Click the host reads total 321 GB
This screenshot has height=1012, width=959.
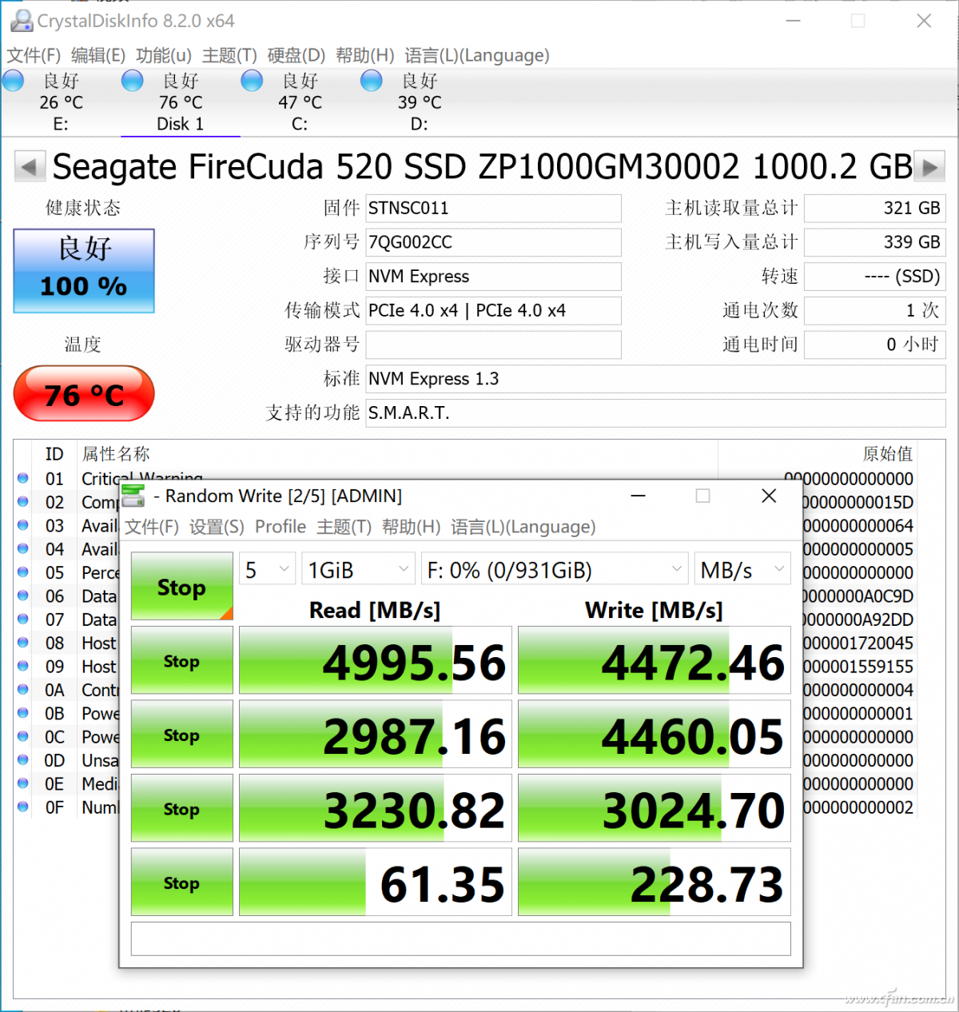(875, 209)
